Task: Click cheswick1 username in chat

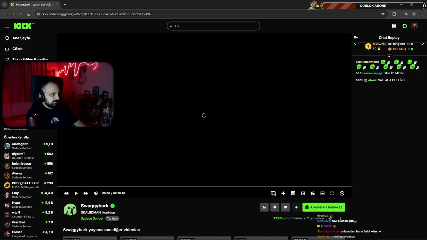Action: coord(371,62)
